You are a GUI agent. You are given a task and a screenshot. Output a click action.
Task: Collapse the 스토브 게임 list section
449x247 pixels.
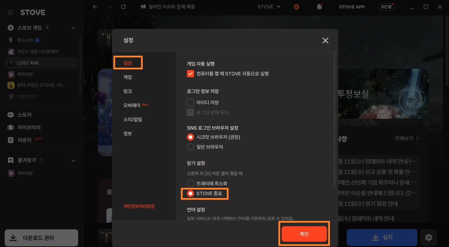pyautogui.click(x=73, y=27)
